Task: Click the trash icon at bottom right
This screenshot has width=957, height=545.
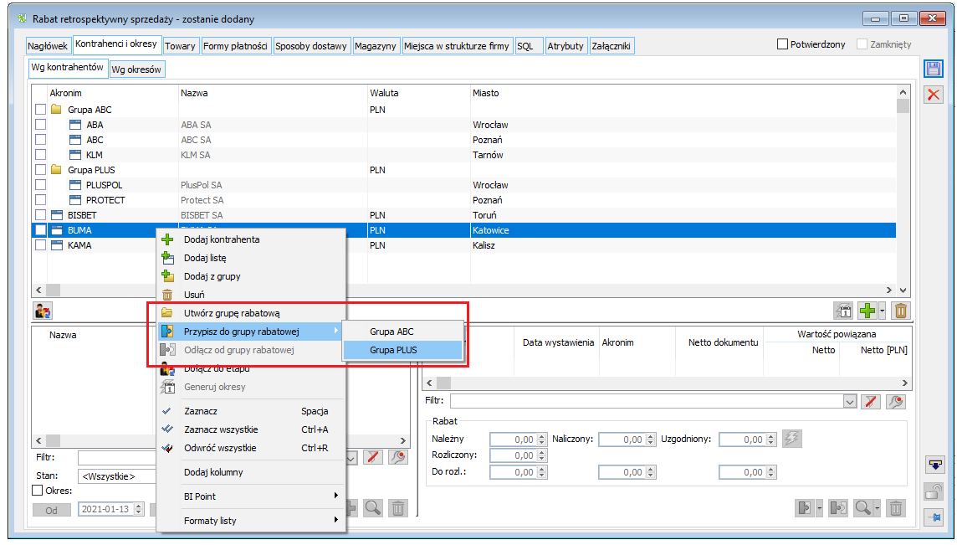Action: (x=895, y=507)
